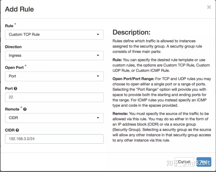Click the CIDR input field with 192.168.3.0/24
Viewport: 216px width, 172px height.
pos(54,139)
